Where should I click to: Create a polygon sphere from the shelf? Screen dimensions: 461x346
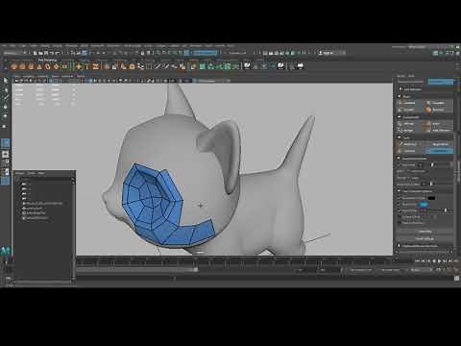coord(13,66)
